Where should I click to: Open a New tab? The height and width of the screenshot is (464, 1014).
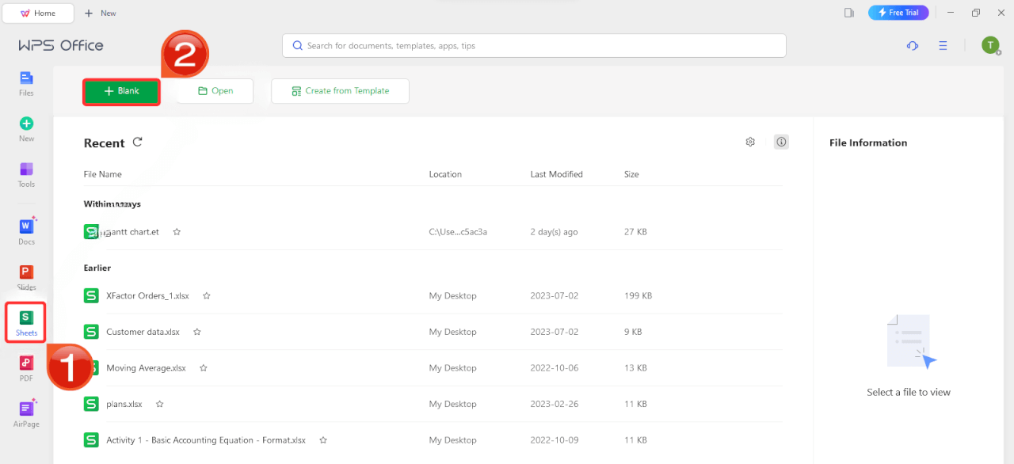tap(100, 13)
